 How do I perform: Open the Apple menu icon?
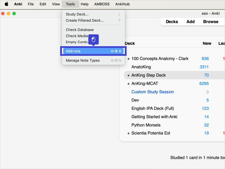(6, 4)
